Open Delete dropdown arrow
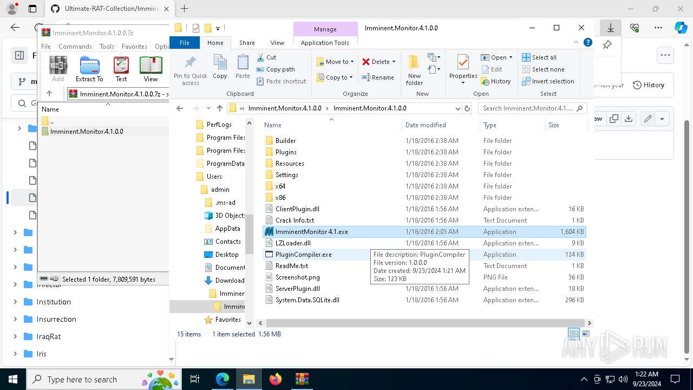Image resolution: width=693 pixels, height=390 pixels. click(394, 62)
